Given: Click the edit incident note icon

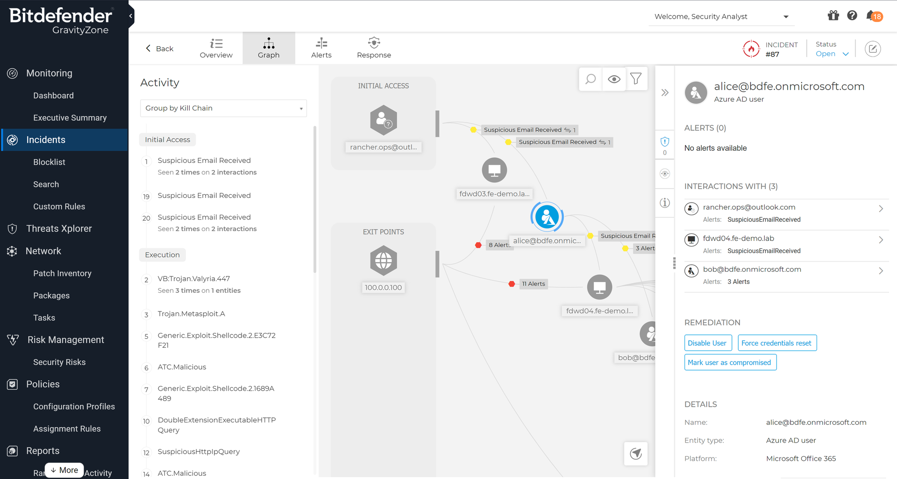Looking at the screenshot, I should (873, 49).
